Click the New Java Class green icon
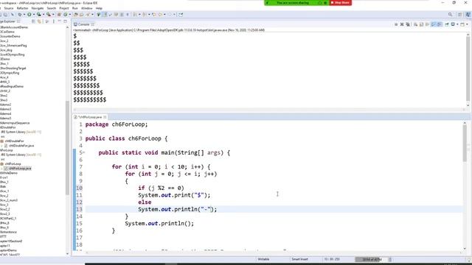This screenshot has height=265, width=472. click(66, 15)
